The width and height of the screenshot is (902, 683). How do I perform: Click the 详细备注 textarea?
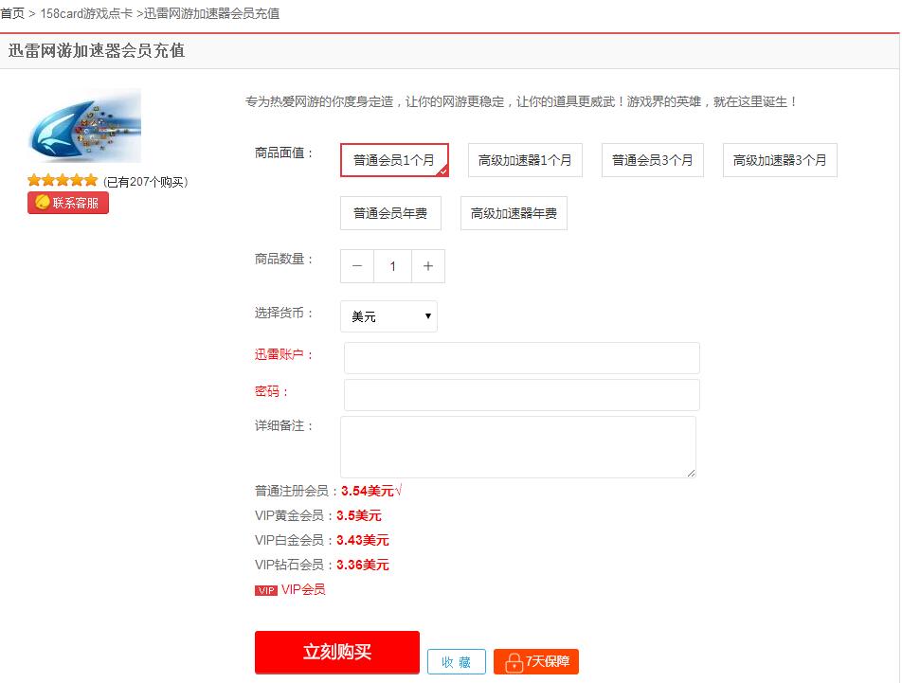(518, 447)
